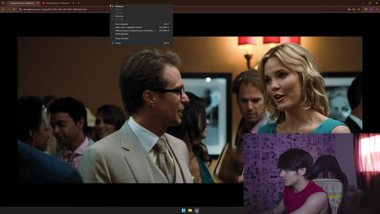Select Nome da janela menu entry
The height and width of the screenshot is (214, 380).
(141, 34)
